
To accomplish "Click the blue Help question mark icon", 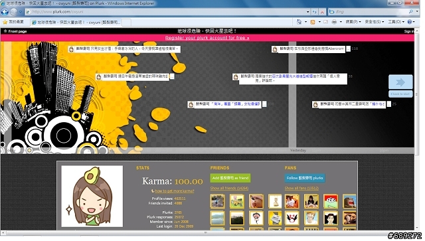I will (409, 22).
